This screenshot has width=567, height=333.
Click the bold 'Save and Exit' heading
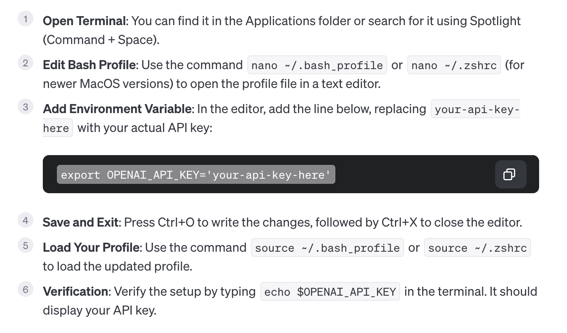(80, 222)
